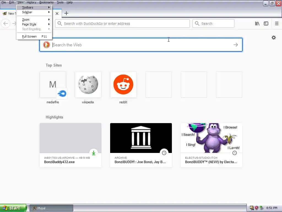Click the Windows start button

pyautogui.click(x=13, y=208)
